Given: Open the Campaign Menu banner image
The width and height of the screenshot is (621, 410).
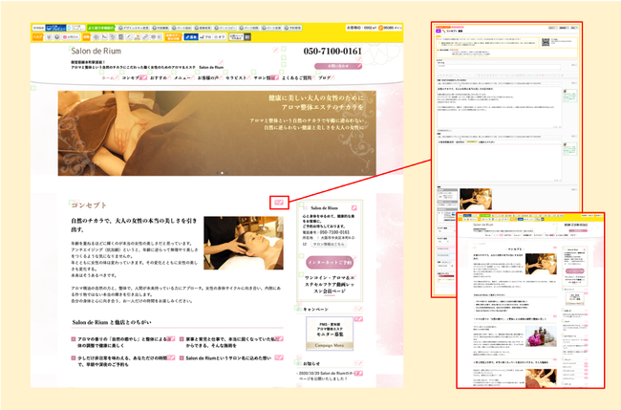Looking at the screenshot, I should pos(329,335).
